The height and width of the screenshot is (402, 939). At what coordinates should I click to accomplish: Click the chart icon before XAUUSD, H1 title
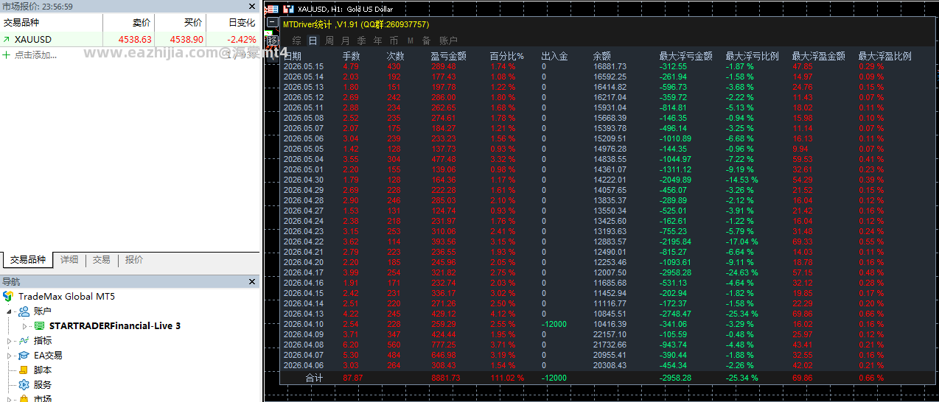coord(290,10)
